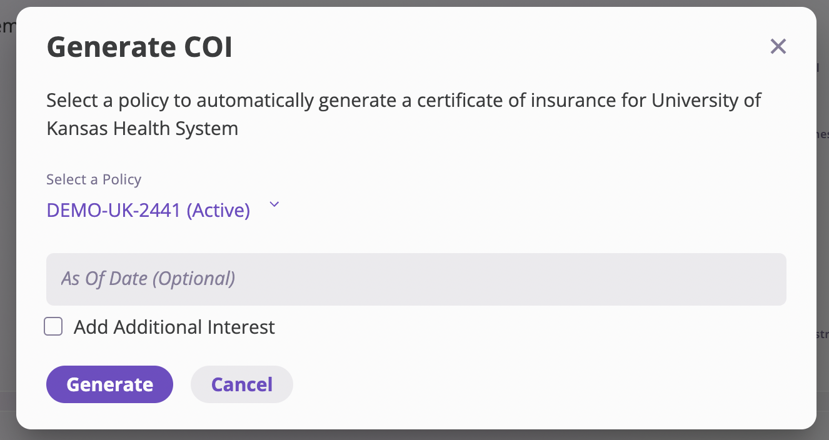Click the certificate of insurance description text
The image size is (829, 440).
403,101
